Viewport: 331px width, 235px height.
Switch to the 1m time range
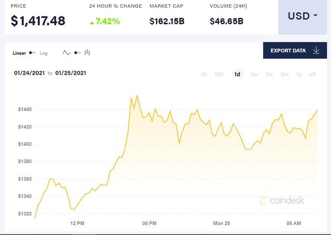click(269, 74)
